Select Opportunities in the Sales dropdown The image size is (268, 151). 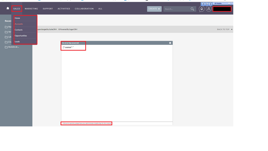pos(21,36)
